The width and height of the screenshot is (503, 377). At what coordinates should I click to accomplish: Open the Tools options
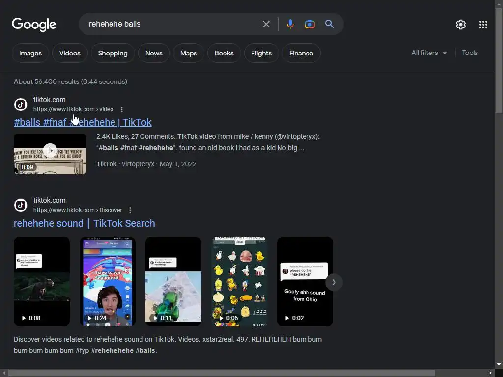tap(470, 53)
